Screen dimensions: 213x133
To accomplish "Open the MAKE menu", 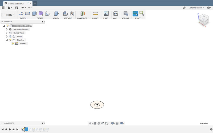I will (x=116, y=18).
